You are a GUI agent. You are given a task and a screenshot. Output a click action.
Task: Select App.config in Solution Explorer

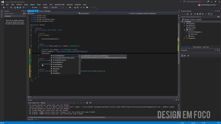point(192,28)
